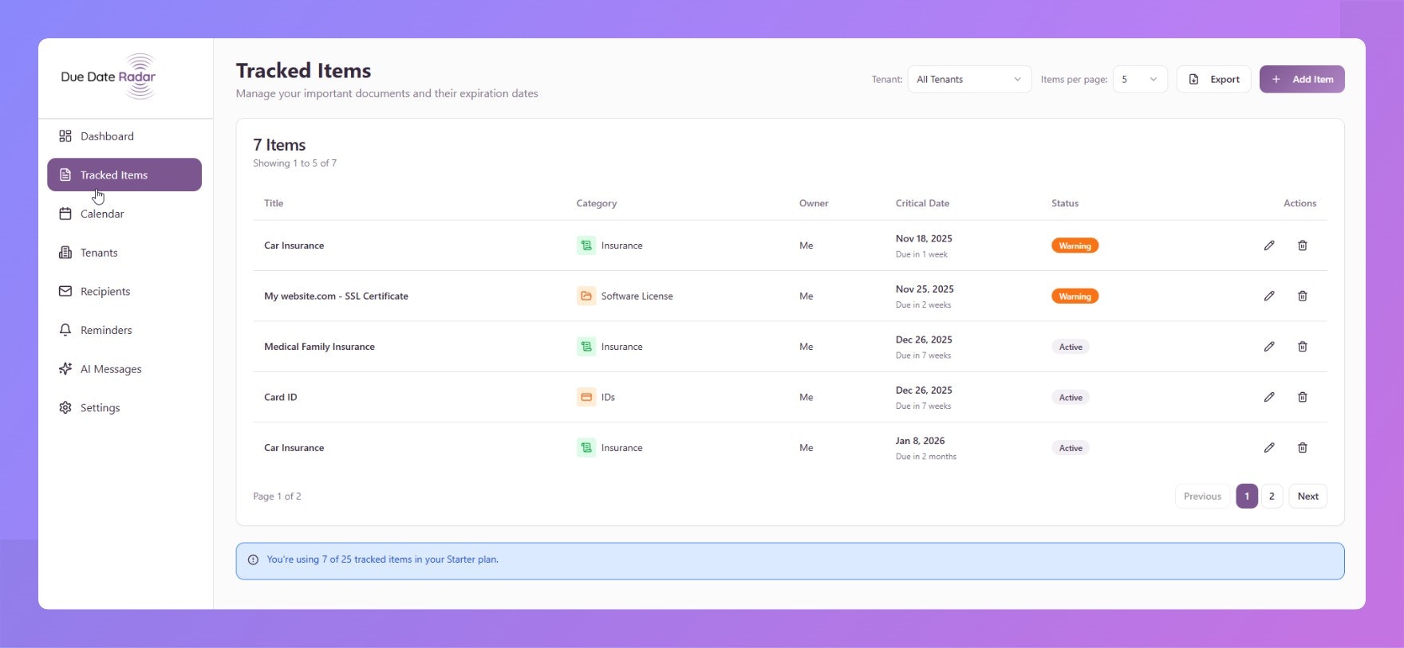Image resolution: width=1404 pixels, height=648 pixels.
Task: Delete the Medical Family Insurance item
Action: [1302, 347]
